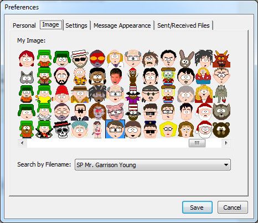Open the Settings tab
The width and height of the screenshot is (258, 223).
pyautogui.click(x=76, y=25)
